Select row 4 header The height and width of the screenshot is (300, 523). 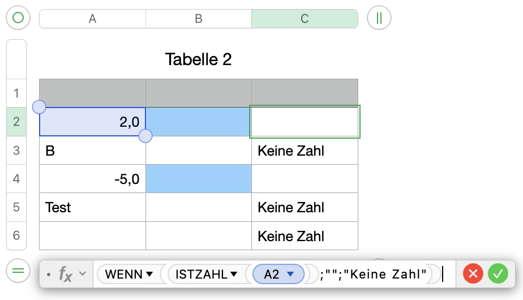click(x=16, y=179)
